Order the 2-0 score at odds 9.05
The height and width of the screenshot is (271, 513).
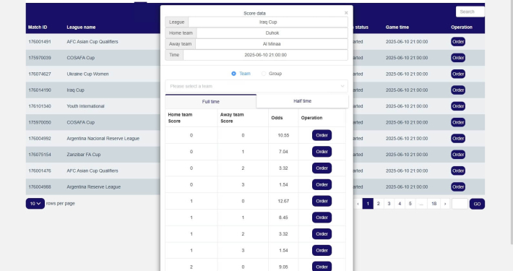click(322, 267)
